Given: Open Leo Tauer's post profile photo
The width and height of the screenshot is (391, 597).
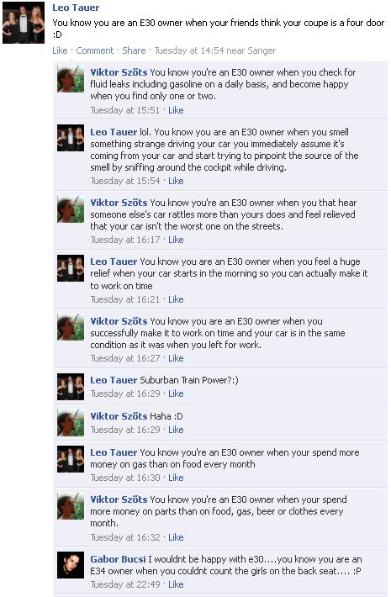Looking at the screenshot, I should coord(24,23).
